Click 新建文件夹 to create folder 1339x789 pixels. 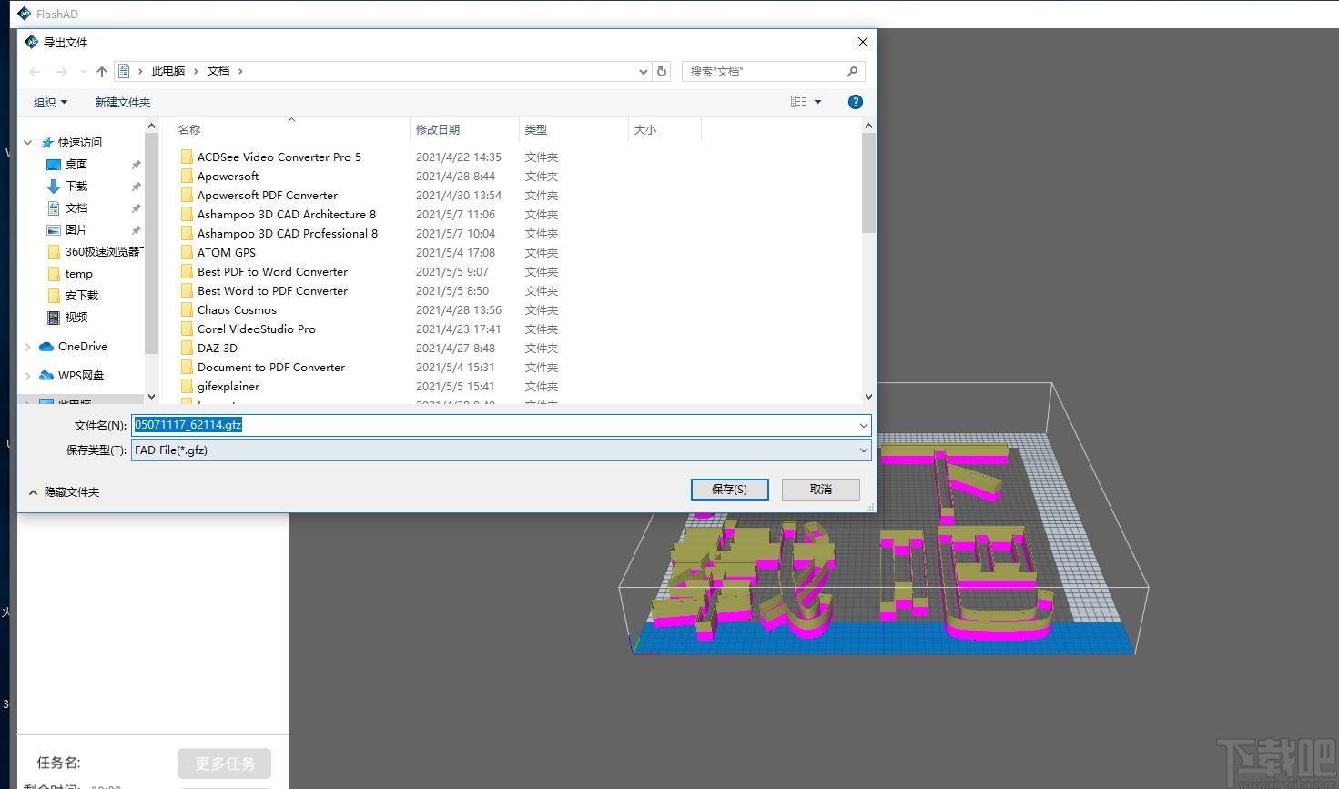click(x=123, y=102)
